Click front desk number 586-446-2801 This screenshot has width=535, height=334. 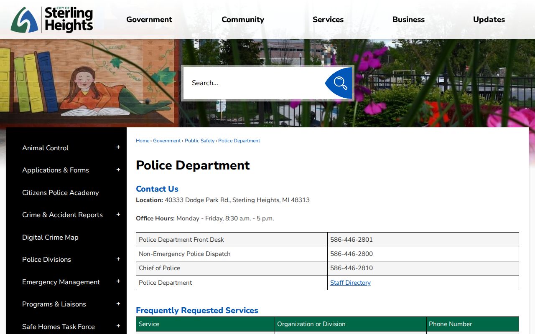click(x=352, y=240)
